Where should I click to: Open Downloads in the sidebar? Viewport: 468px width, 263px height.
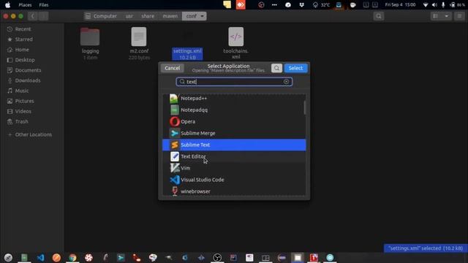[28, 80]
